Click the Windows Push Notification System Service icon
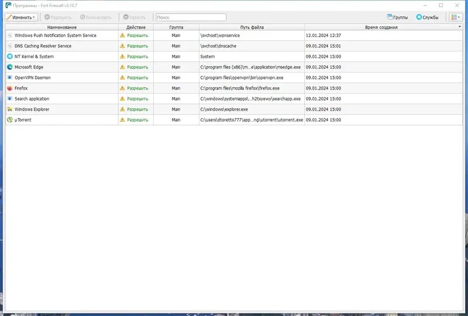This screenshot has height=316, width=468. 10,35
